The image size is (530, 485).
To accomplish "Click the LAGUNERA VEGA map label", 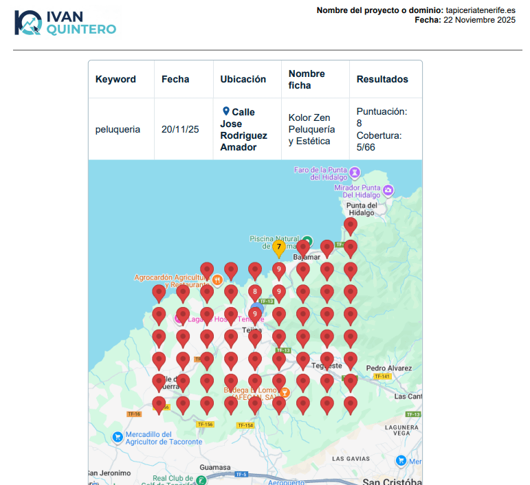I will [x=401, y=430].
